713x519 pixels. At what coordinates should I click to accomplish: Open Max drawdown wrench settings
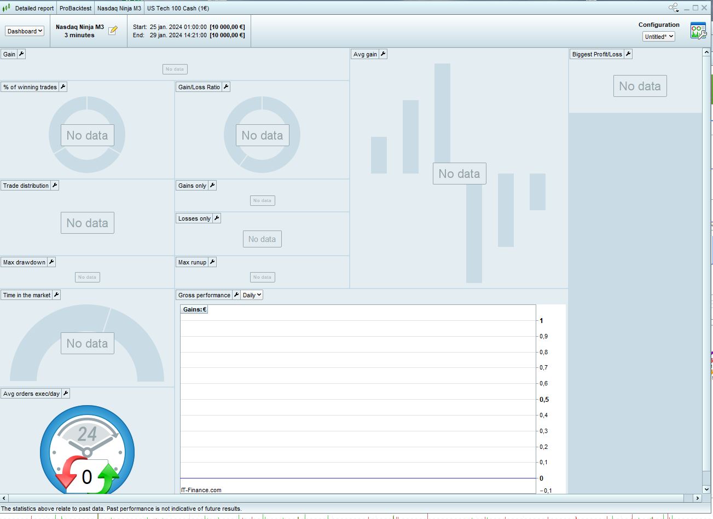(x=51, y=262)
